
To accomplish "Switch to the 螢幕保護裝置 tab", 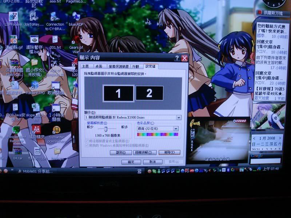I will click(x=119, y=66).
